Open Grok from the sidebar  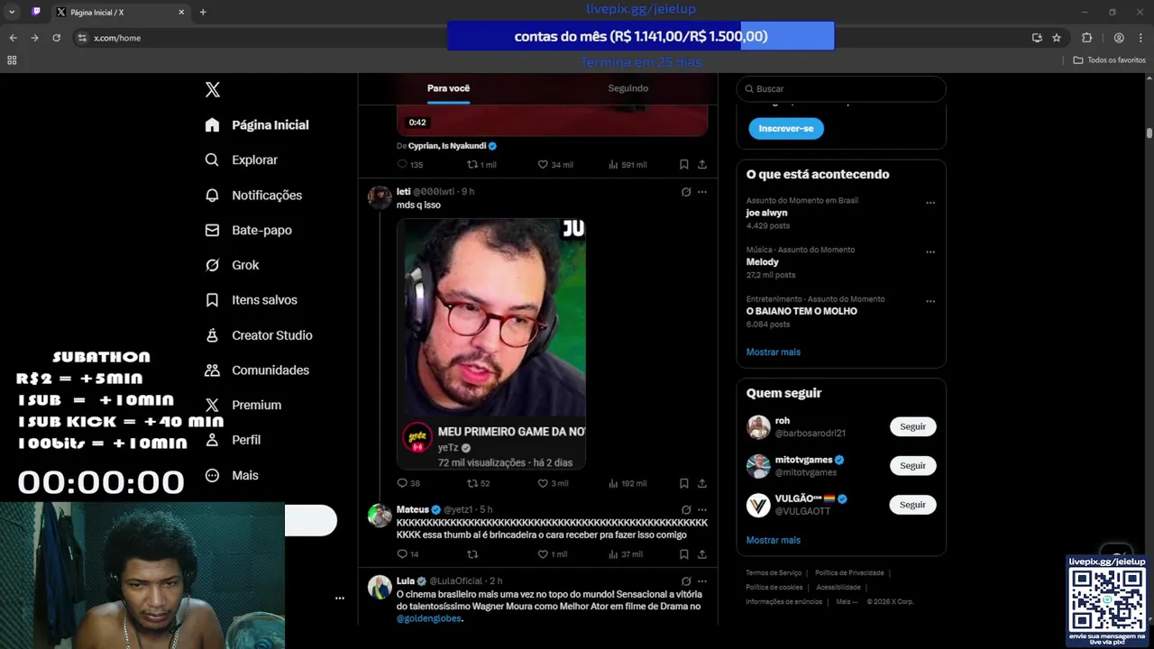pyautogui.click(x=232, y=265)
